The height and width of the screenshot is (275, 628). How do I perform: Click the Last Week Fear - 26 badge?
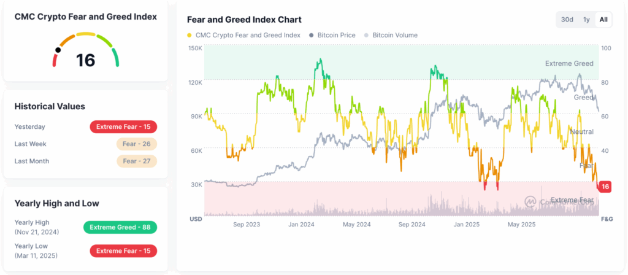136,144
